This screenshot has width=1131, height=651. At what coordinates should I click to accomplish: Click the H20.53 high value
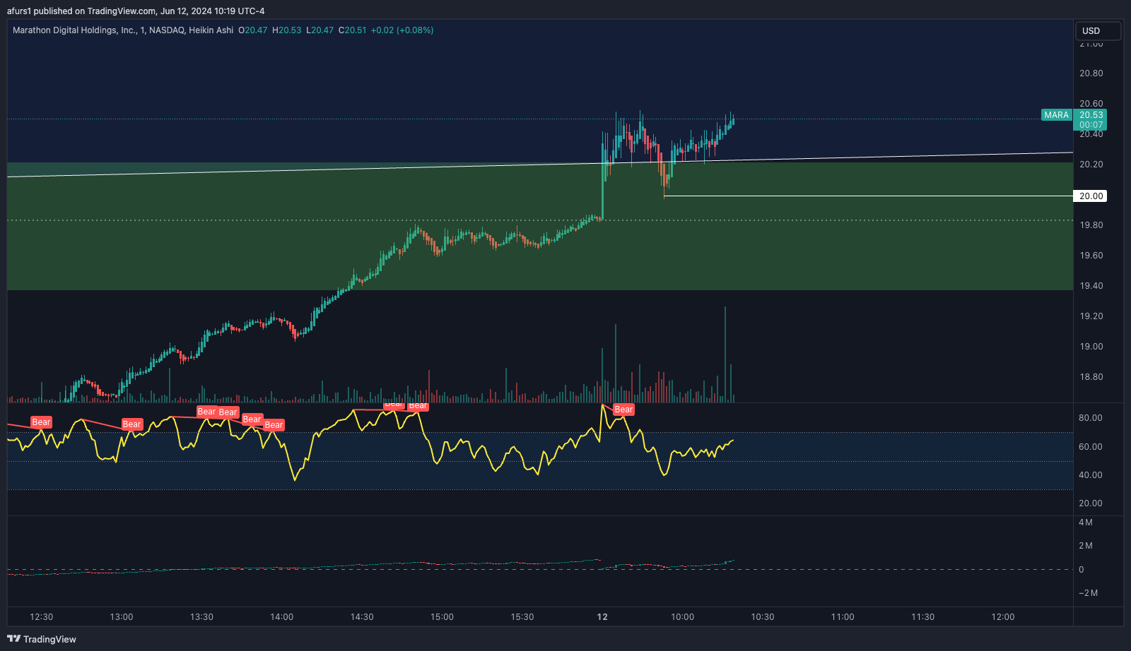coord(286,30)
